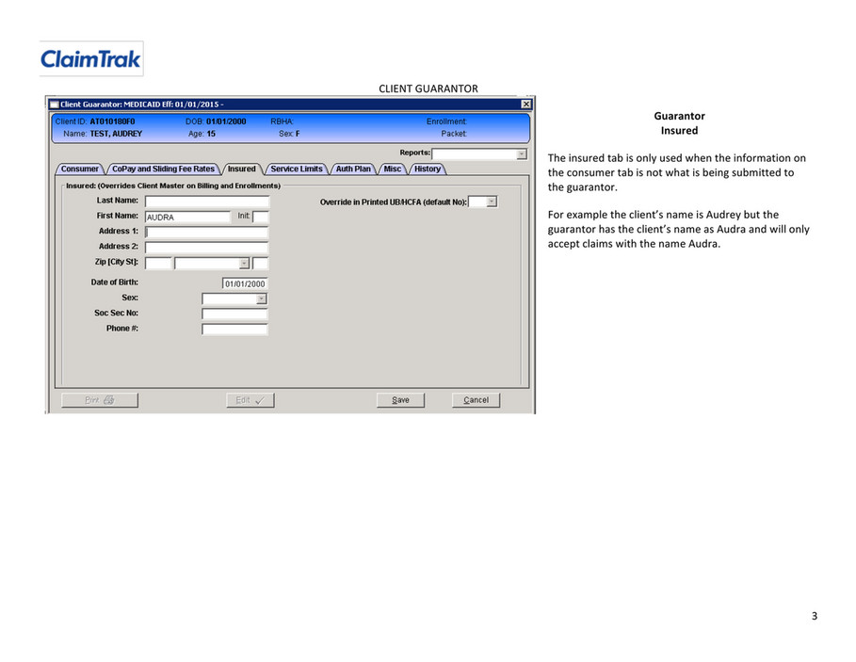Switch to the Consumer tab

tap(80, 170)
